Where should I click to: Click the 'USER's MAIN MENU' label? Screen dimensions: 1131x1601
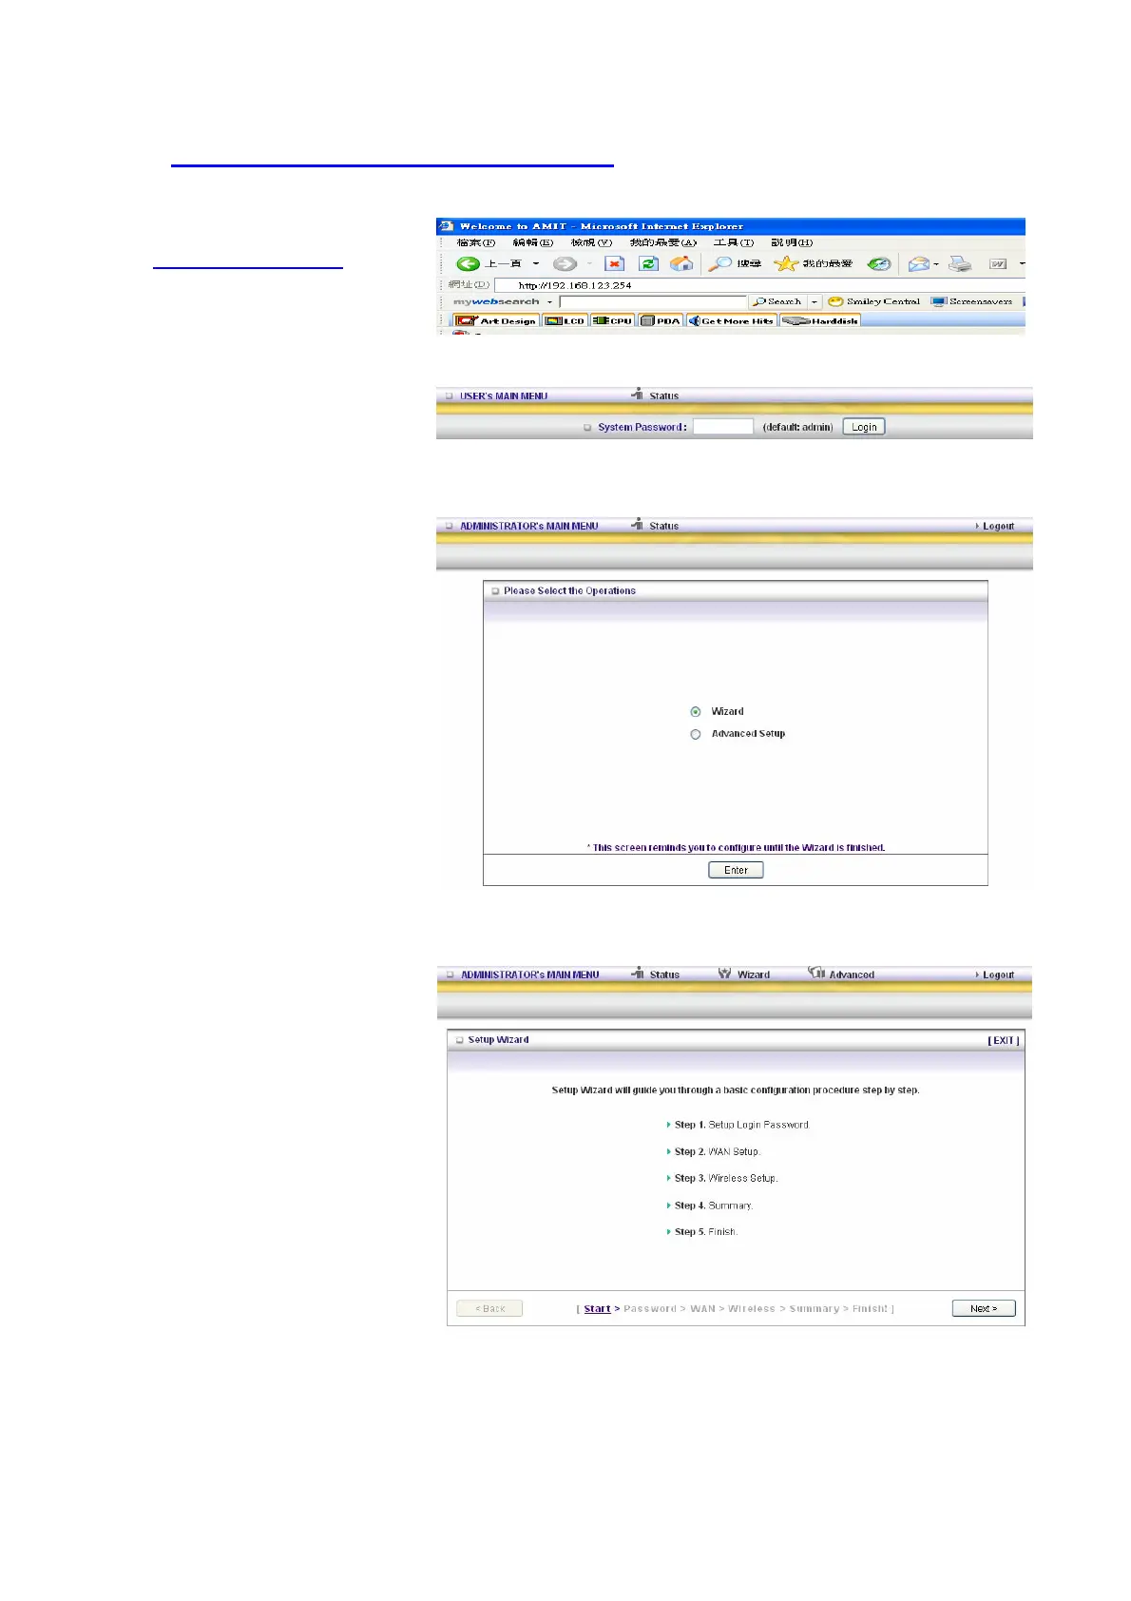pos(504,395)
